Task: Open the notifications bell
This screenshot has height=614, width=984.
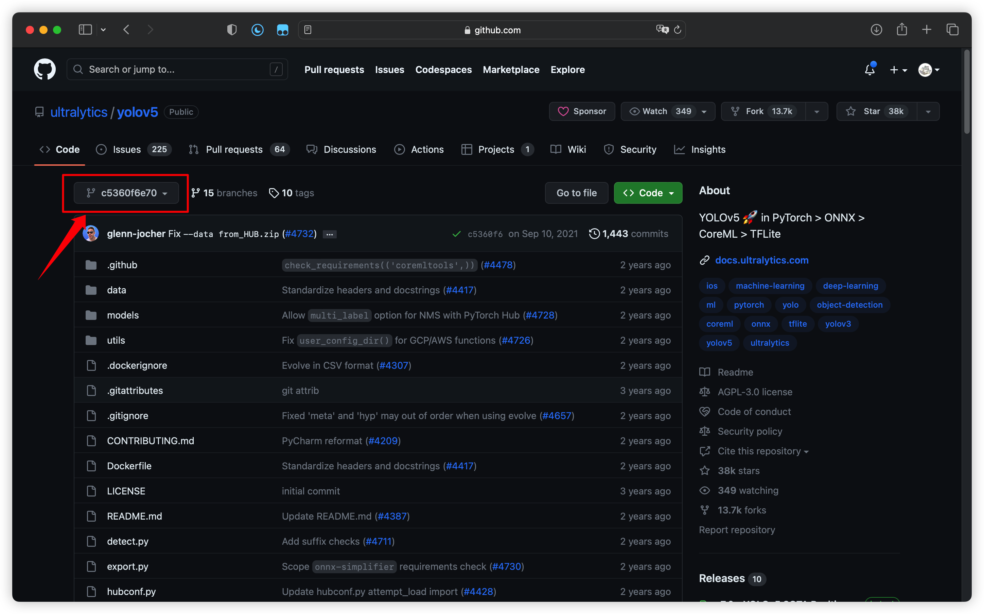Action: click(x=870, y=69)
